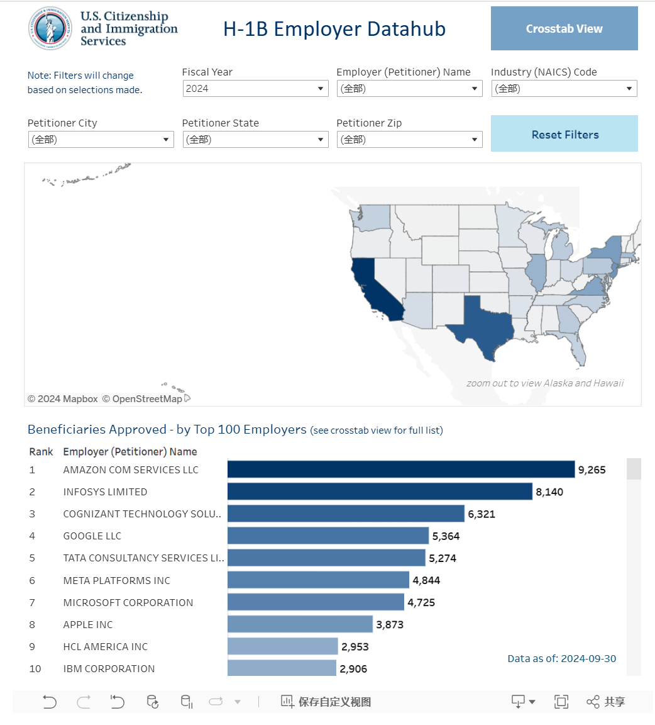655x725 pixels.
Task: Click the revert-all icon in the toolbar
Action: tap(118, 702)
